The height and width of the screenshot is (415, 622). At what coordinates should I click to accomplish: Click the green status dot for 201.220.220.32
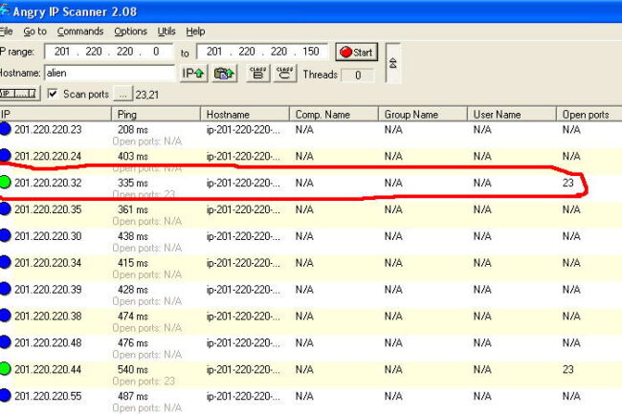[6, 182]
